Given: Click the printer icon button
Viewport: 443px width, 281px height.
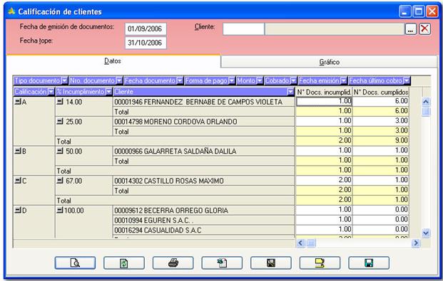Looking at the screenshot, I should tap(173, 263).
